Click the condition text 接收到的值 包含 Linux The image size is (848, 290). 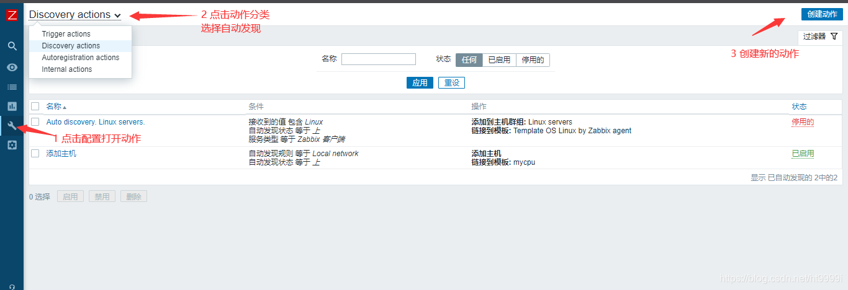tap(286, 122)
